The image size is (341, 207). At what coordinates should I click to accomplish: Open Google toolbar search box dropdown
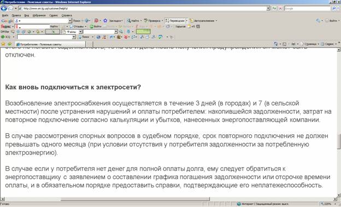tap(70, 21)
